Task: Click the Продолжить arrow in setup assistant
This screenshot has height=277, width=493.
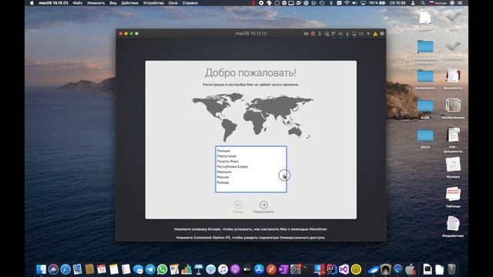Action: click(x=263, y=205)
